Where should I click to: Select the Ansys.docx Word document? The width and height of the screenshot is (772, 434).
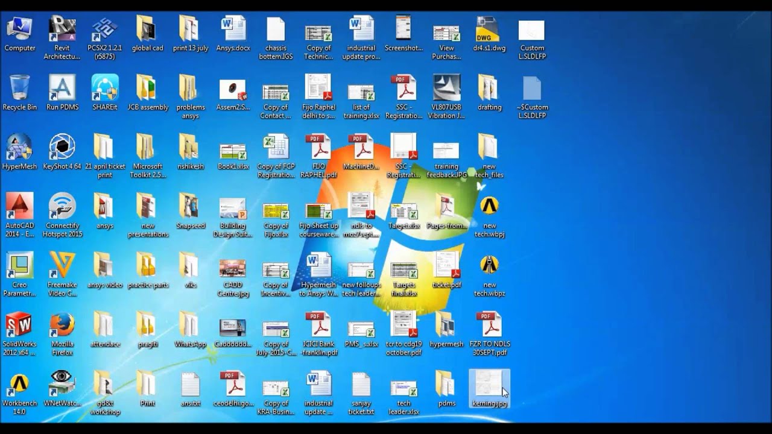click(233, 34)
